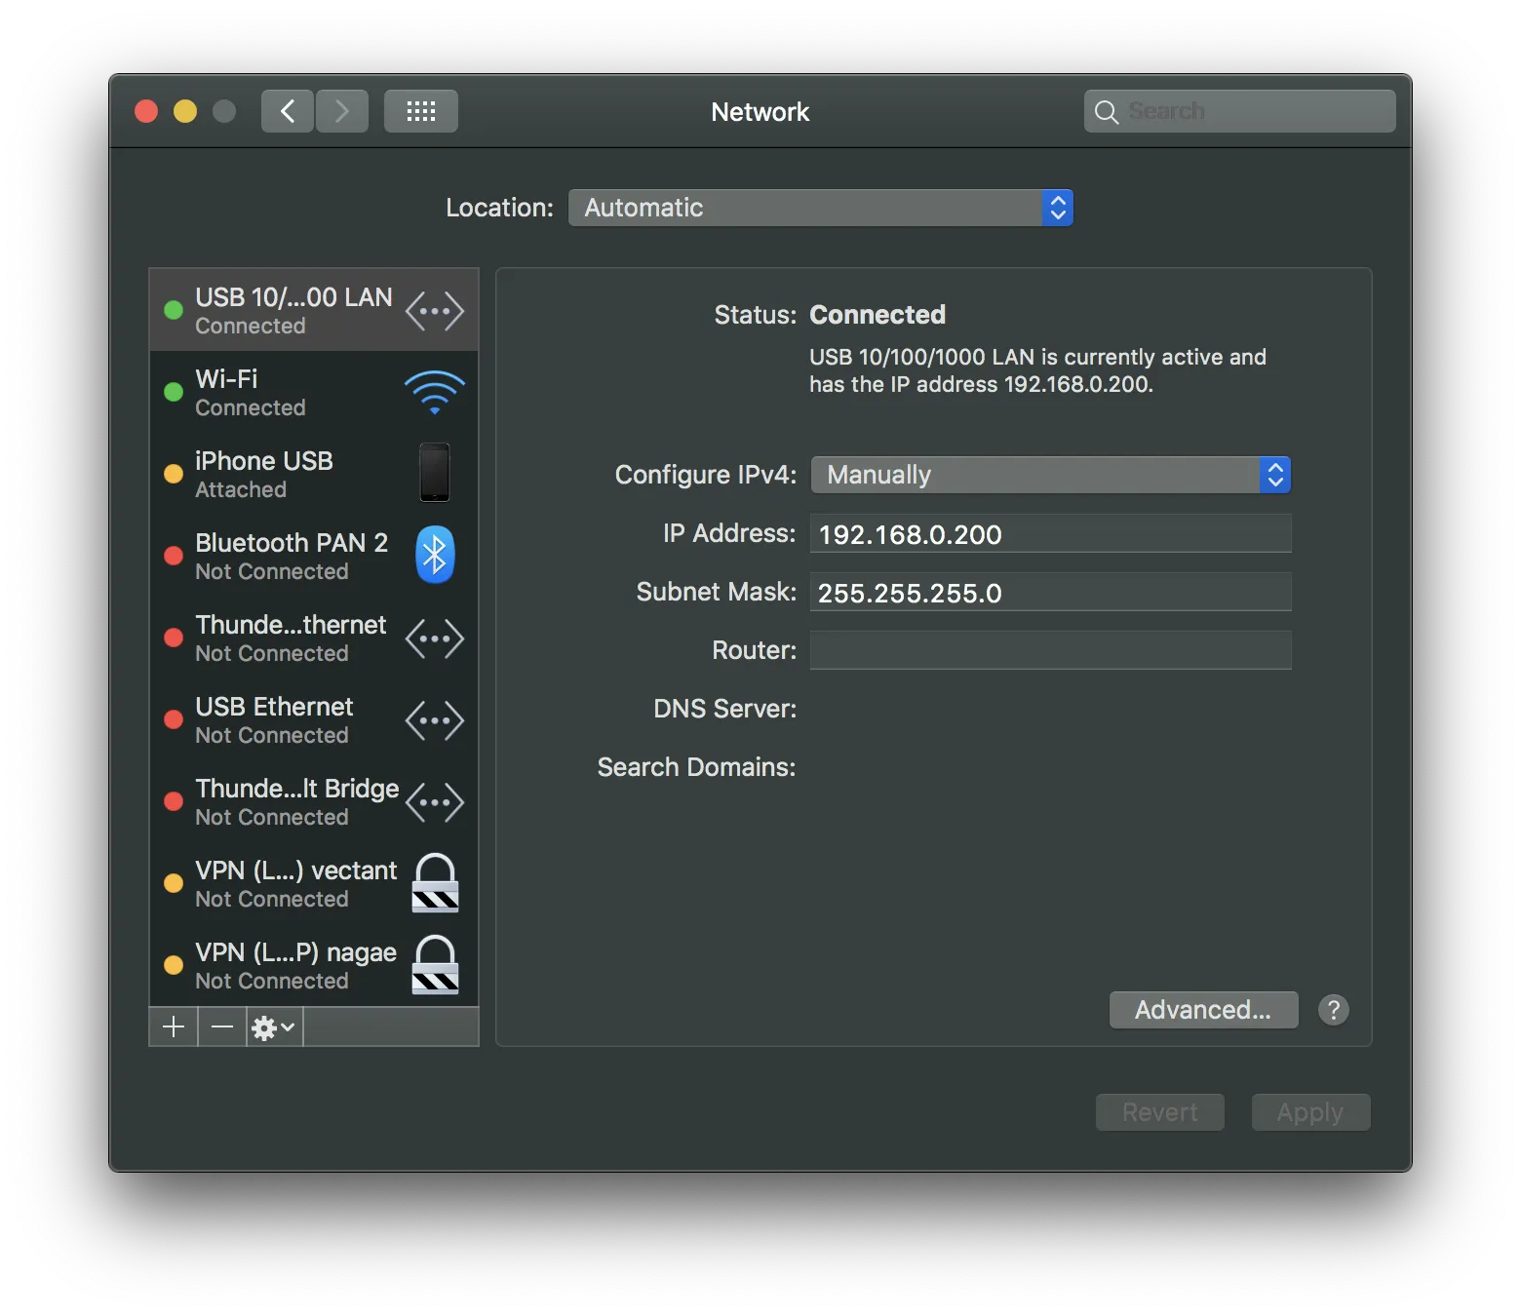Click the help question mark button
The width and height of the screenshot is (1521, 1316).
point(1333,1010)
